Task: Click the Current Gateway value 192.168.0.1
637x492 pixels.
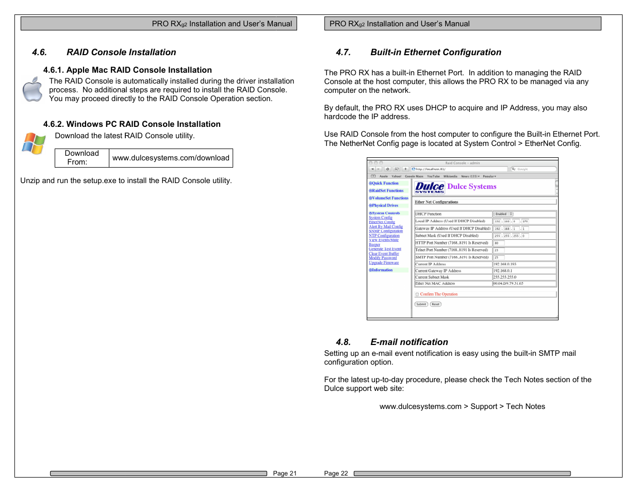Action: (x=503, y=271)
